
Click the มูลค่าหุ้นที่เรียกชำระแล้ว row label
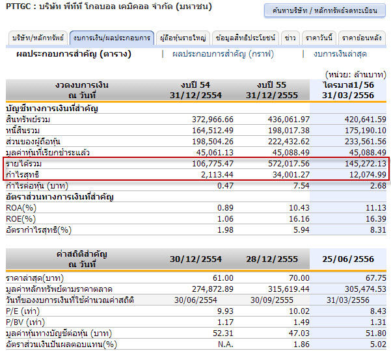[47, 153]
